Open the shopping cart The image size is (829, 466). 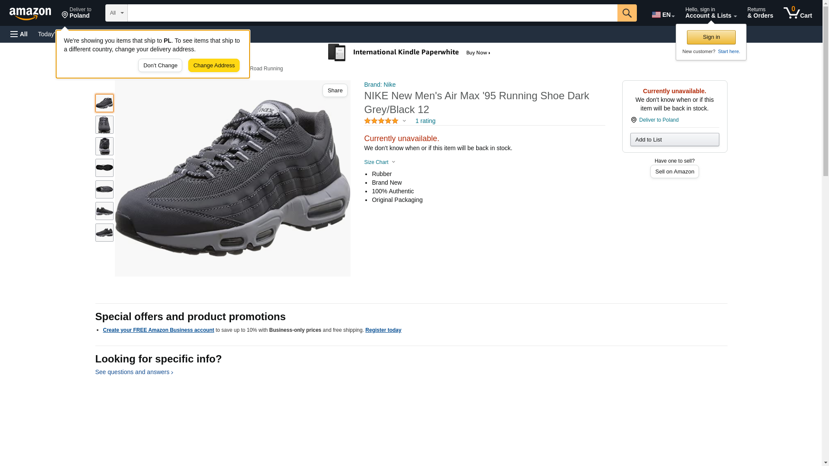click(x=797, y=13)
